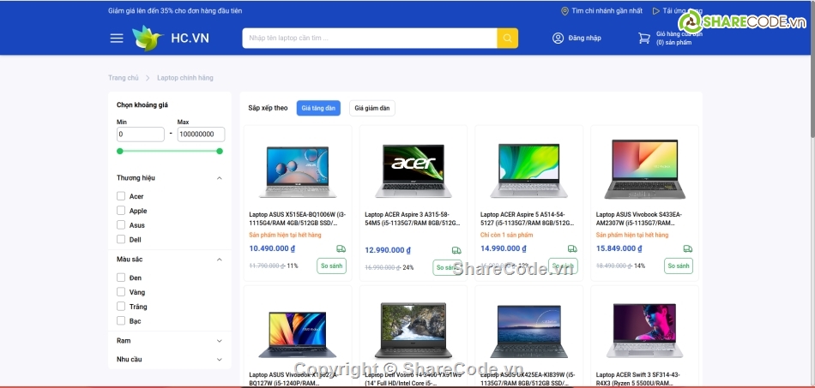Expand the Nhu cầu filter section
Screen dimensions: 815x388
pos(219,360)
